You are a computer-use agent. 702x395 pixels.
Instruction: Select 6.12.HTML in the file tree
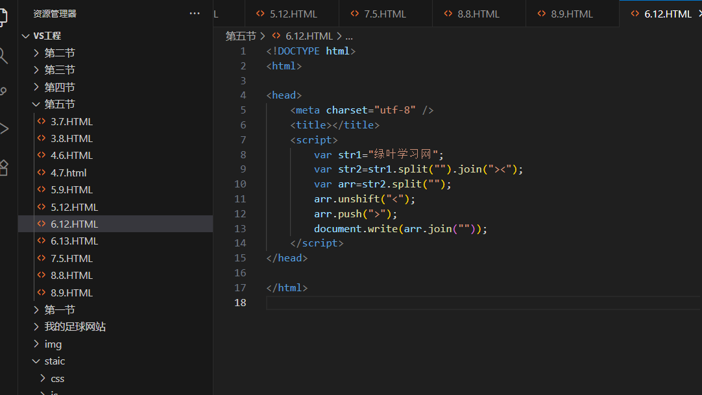[x=115, y=224]
